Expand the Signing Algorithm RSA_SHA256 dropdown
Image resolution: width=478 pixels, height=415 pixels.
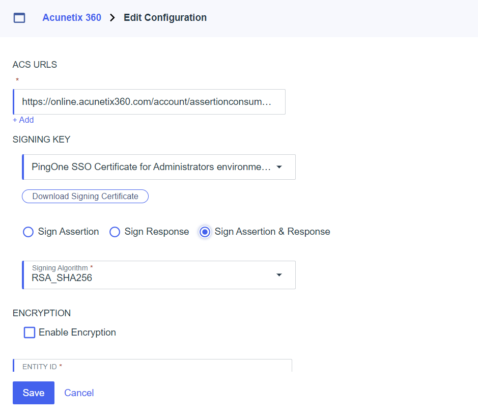(x=159, y=275)
